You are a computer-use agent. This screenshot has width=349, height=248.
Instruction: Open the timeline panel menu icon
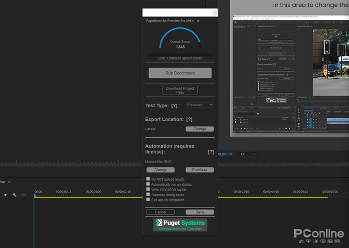[9, 182]
